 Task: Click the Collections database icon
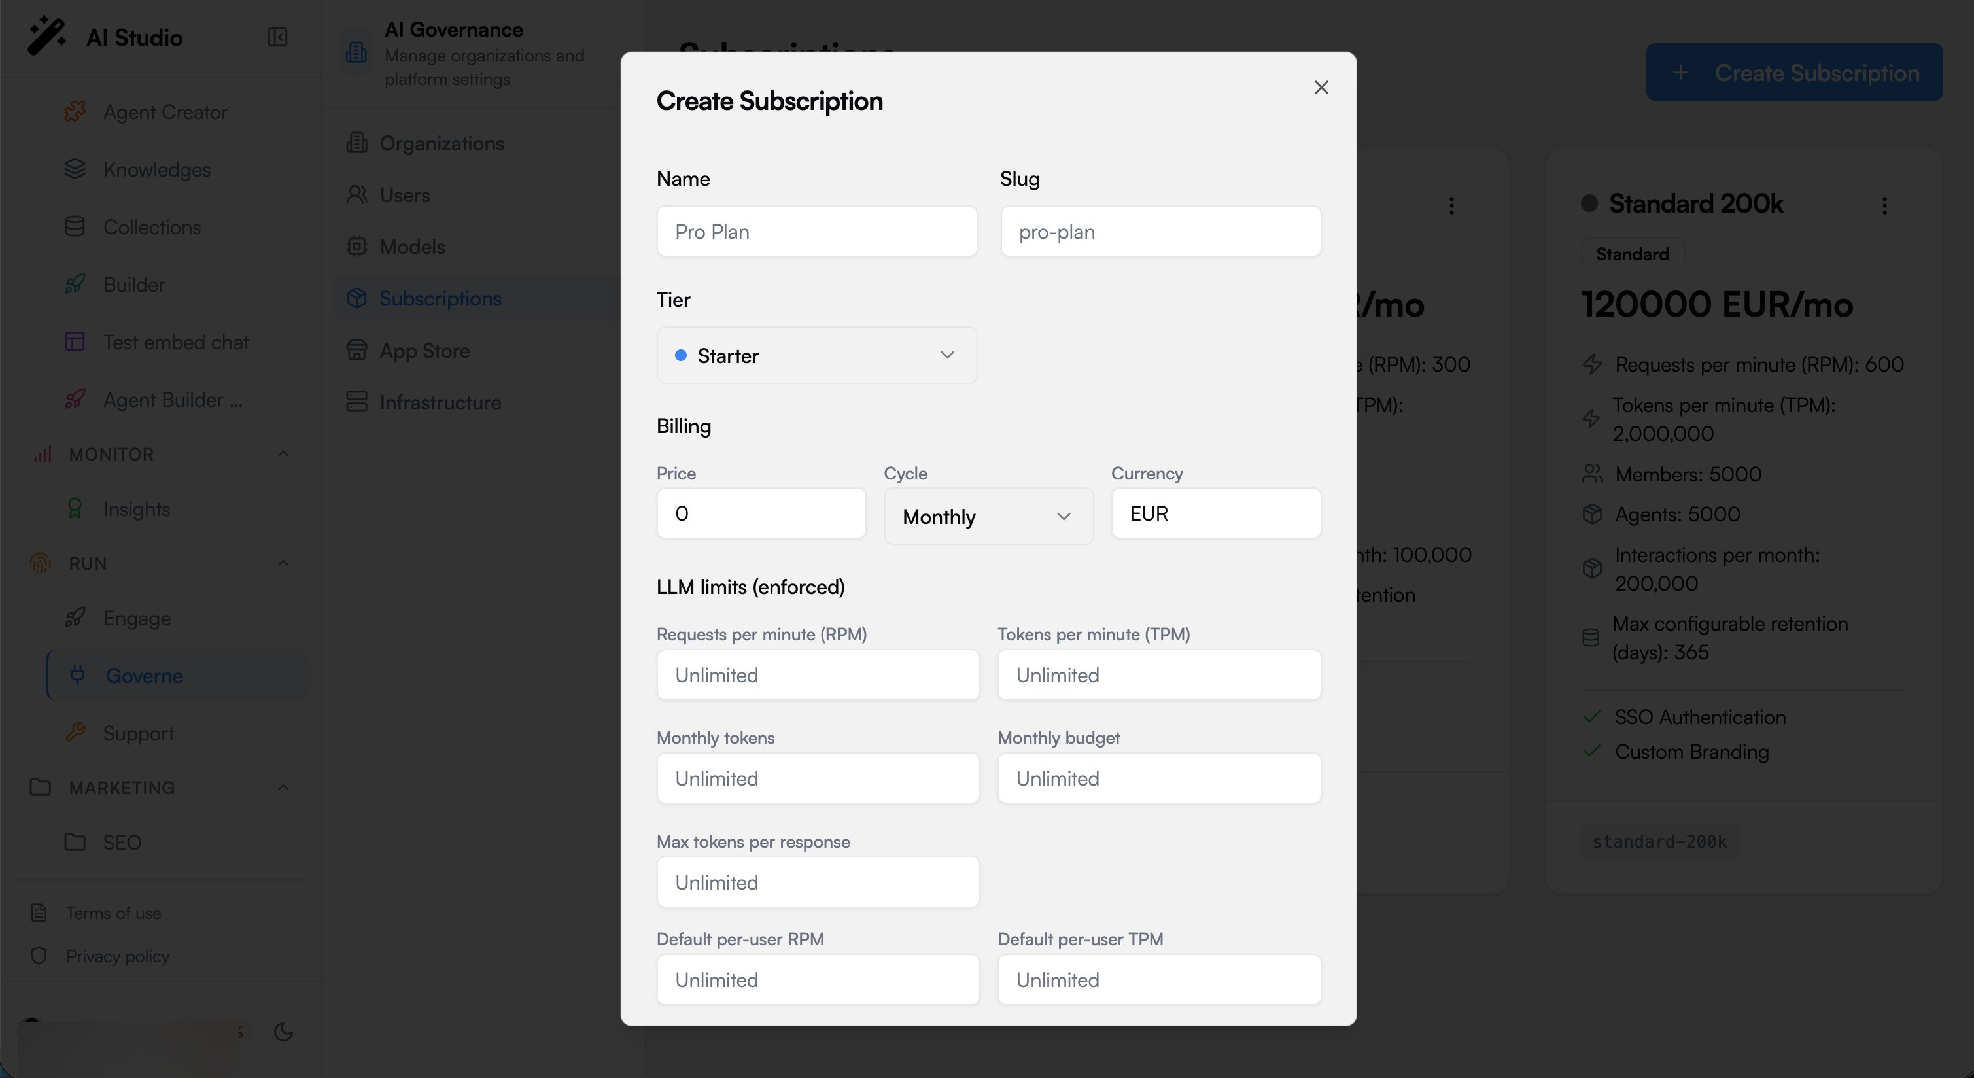75,227
